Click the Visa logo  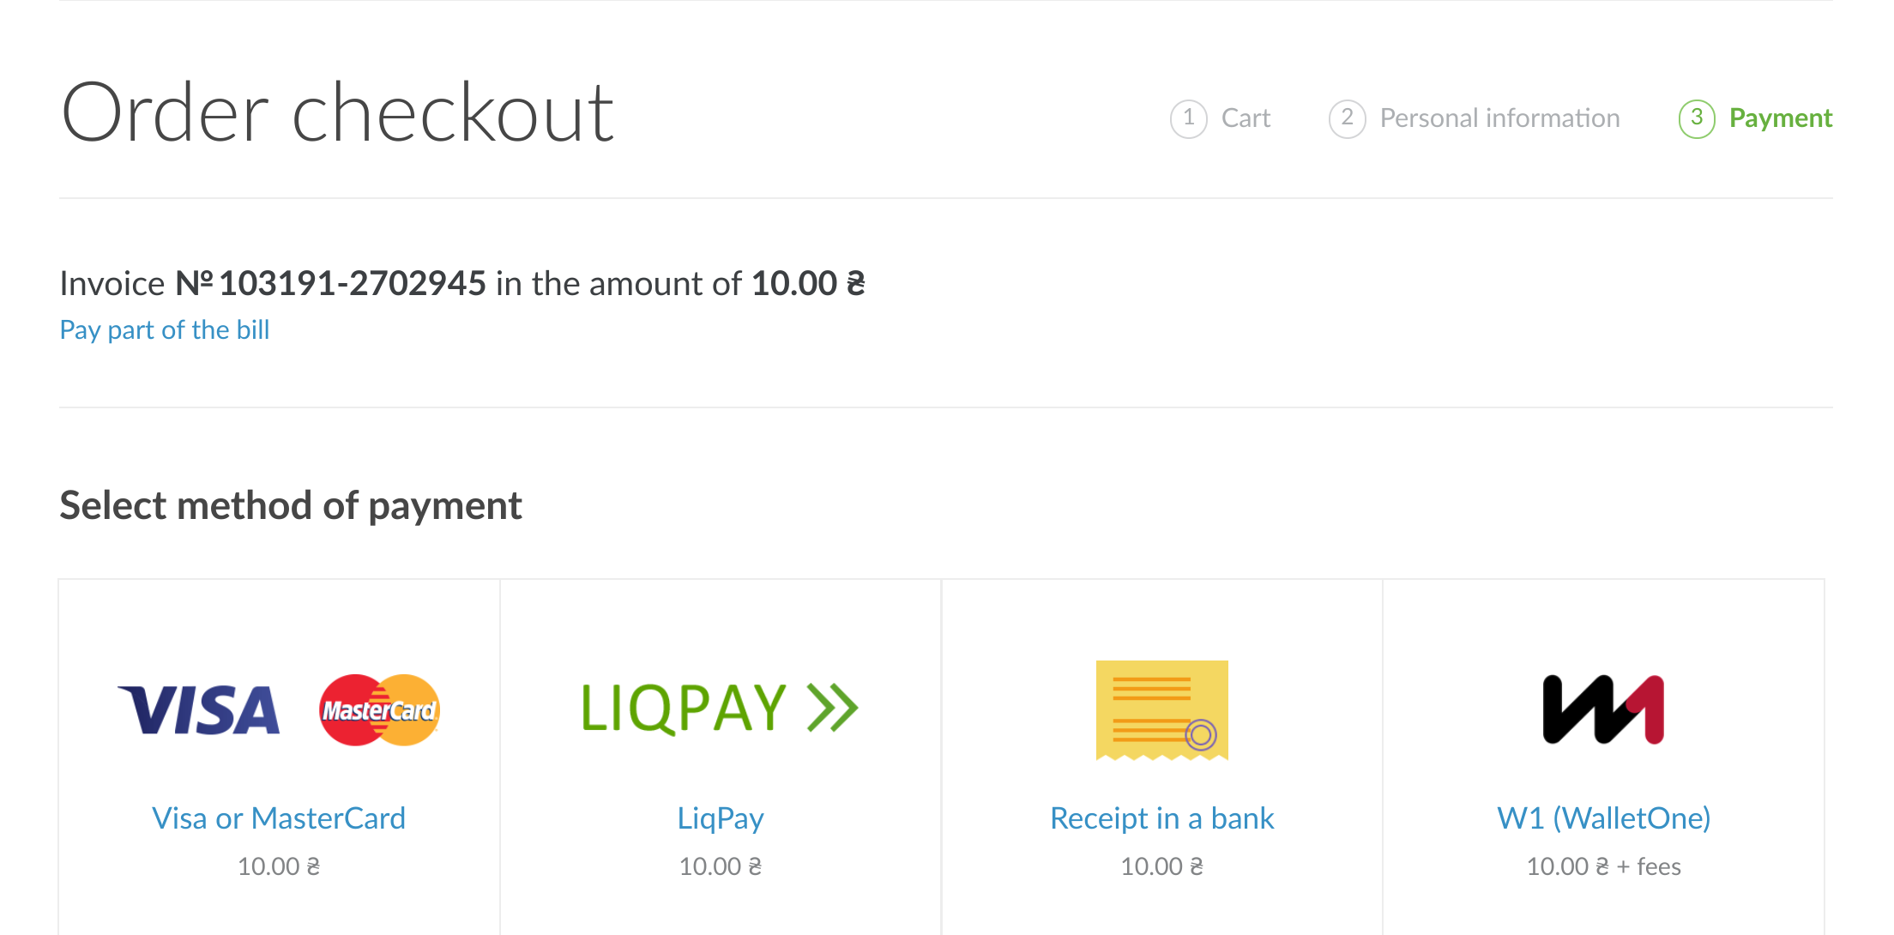[199, 710]
